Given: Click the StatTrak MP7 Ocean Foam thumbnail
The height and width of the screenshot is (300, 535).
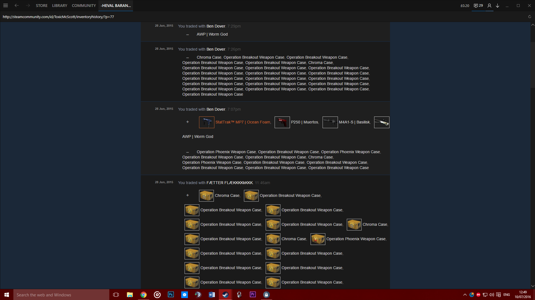Looking at the screenshot, I should pyautogui.click(x=207, y=122).
